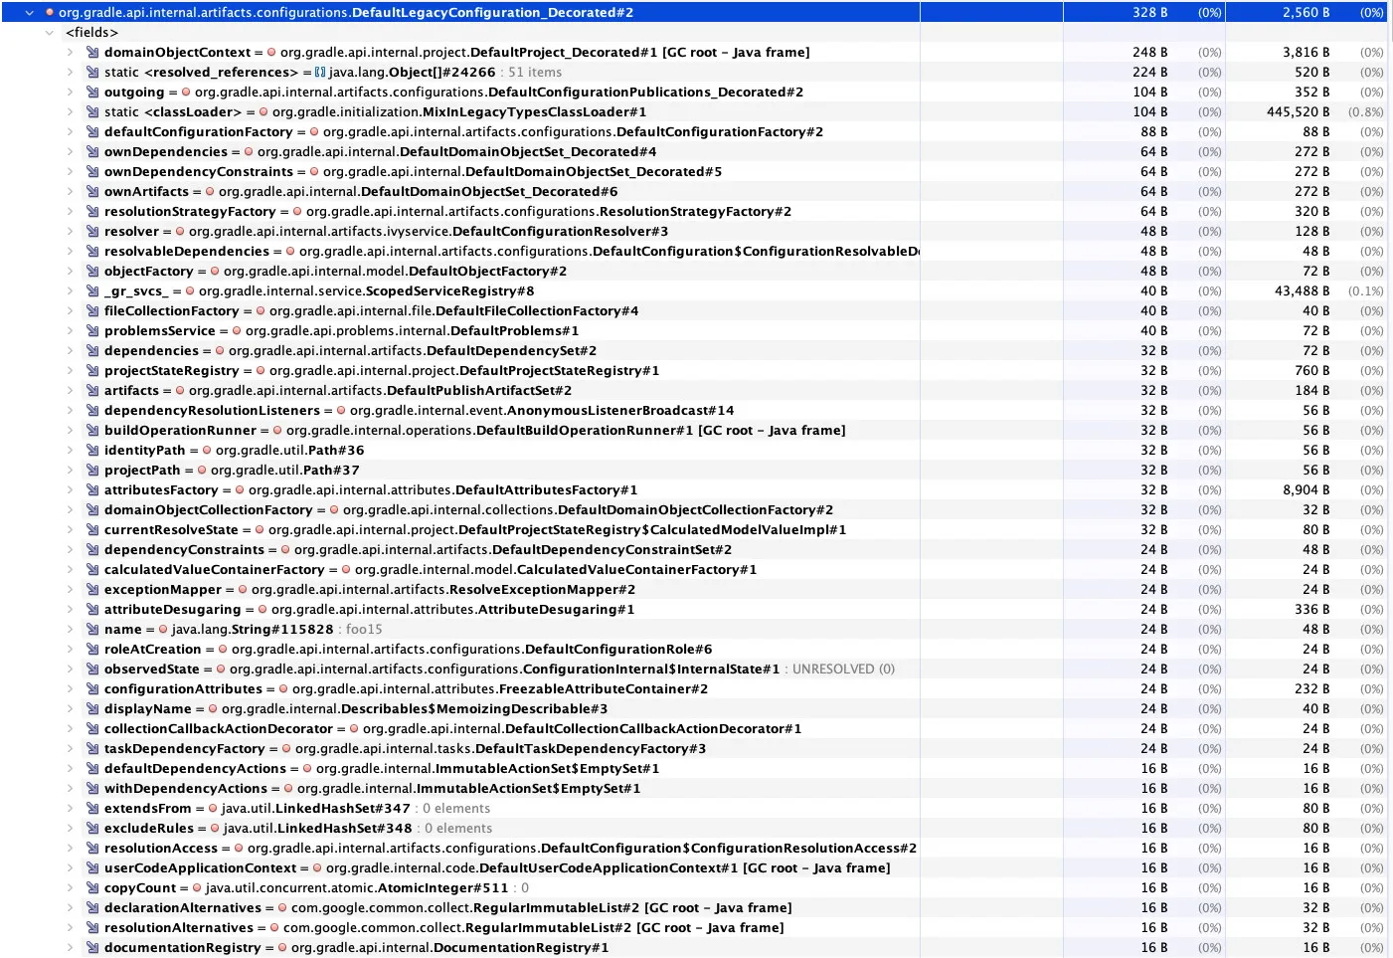Viewport: 1393px width, 958px height.
Task: Click the field icon beside documentationRegistry
Action: (92, 948)
